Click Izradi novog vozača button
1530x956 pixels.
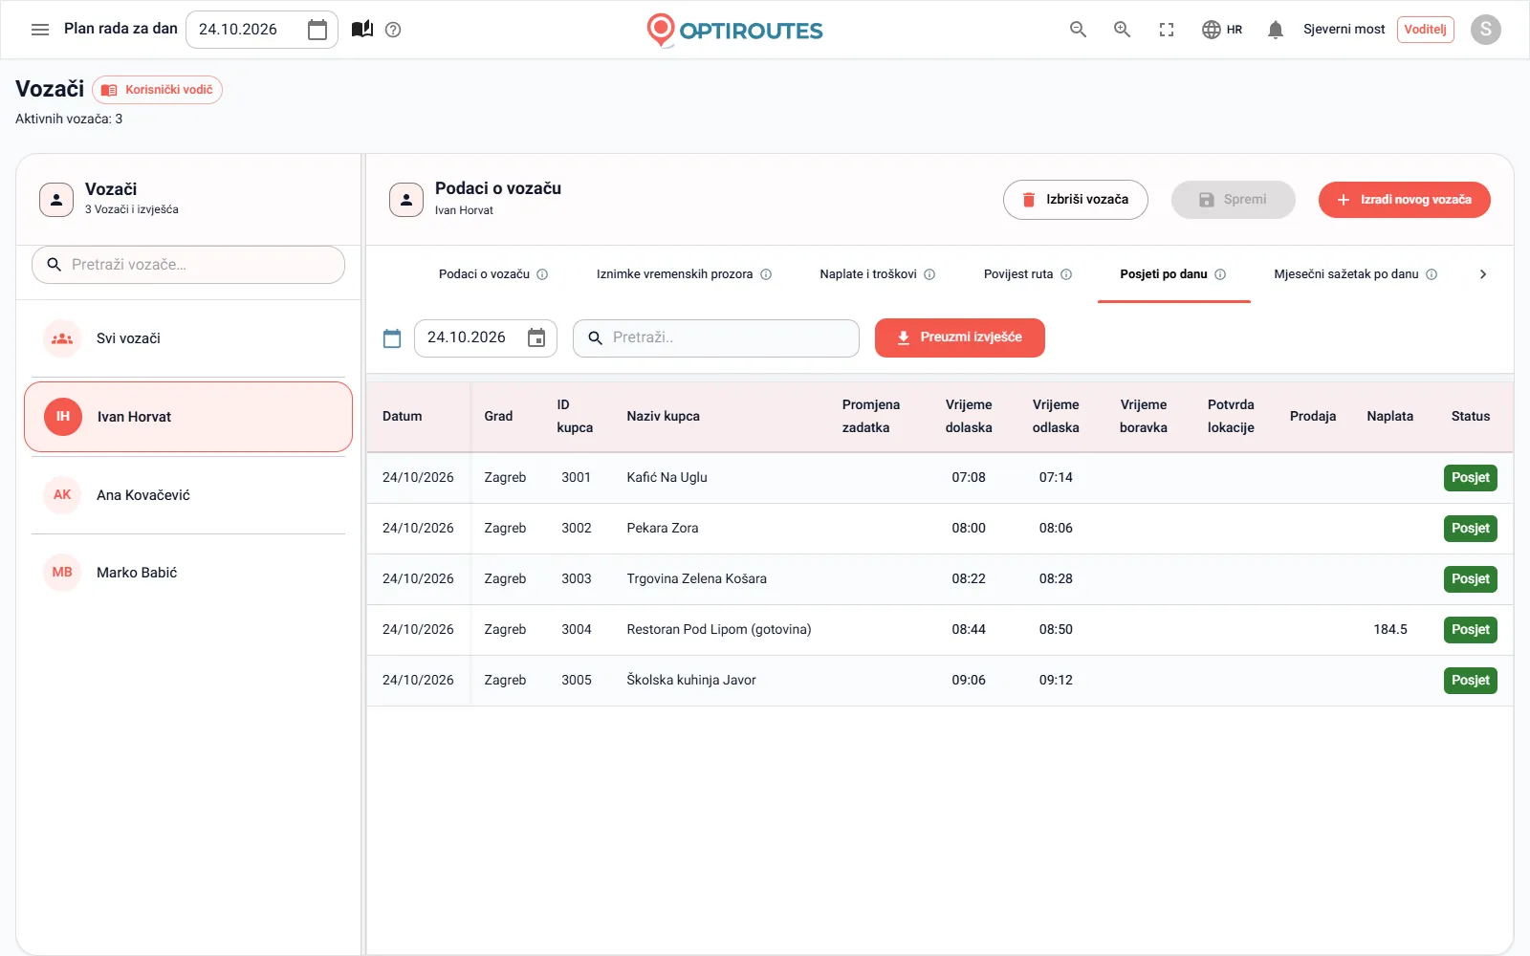[1404, 200]
